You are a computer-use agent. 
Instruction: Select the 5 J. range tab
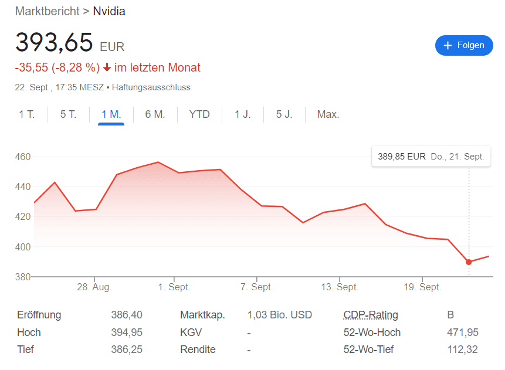(284, 114)
